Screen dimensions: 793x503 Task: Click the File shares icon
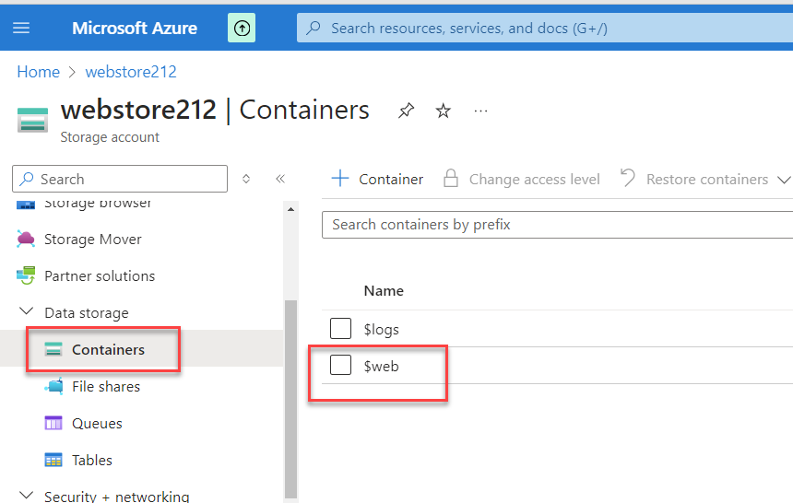point(54,387)
